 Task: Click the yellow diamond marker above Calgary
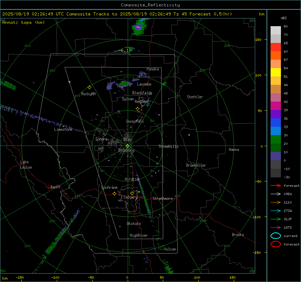[x=132, y=193]
